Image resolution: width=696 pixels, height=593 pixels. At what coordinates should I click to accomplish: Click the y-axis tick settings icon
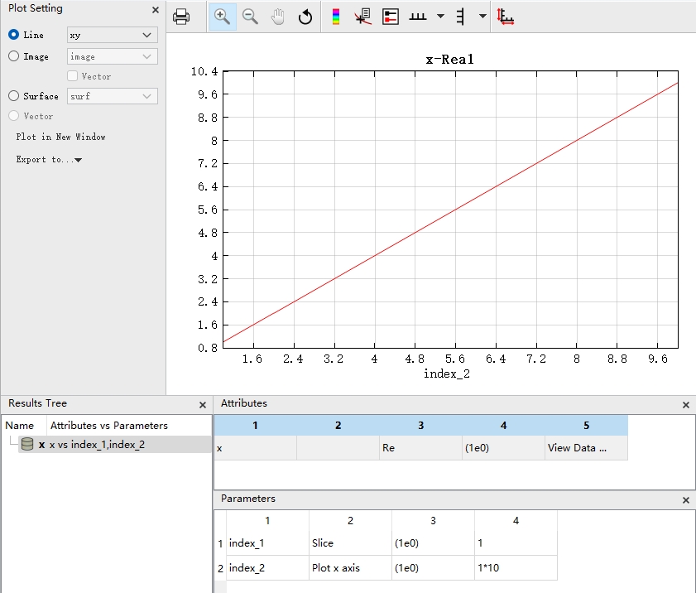[460, 17]
